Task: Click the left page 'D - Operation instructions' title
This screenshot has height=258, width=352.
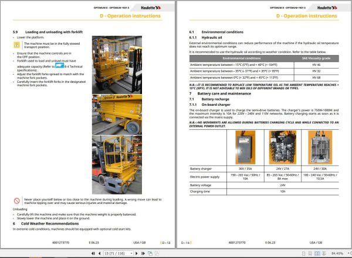Action: (x=130, y=16)
